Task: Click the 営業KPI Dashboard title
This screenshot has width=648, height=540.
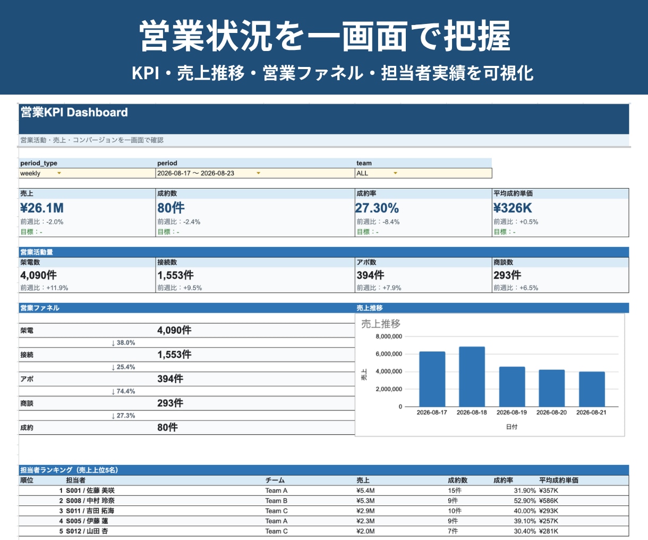Action: (74, 112)
